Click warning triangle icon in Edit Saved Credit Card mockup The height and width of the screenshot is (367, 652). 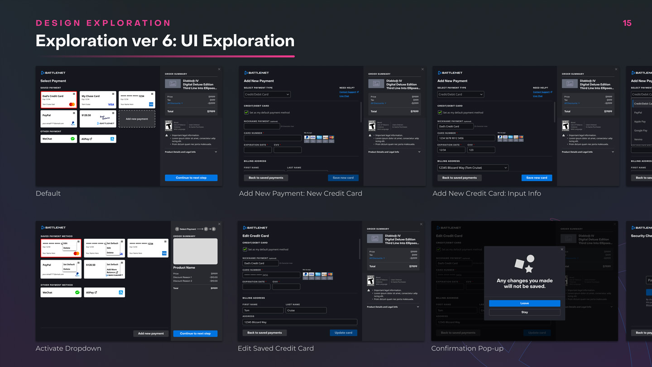(x=369, y=290)
